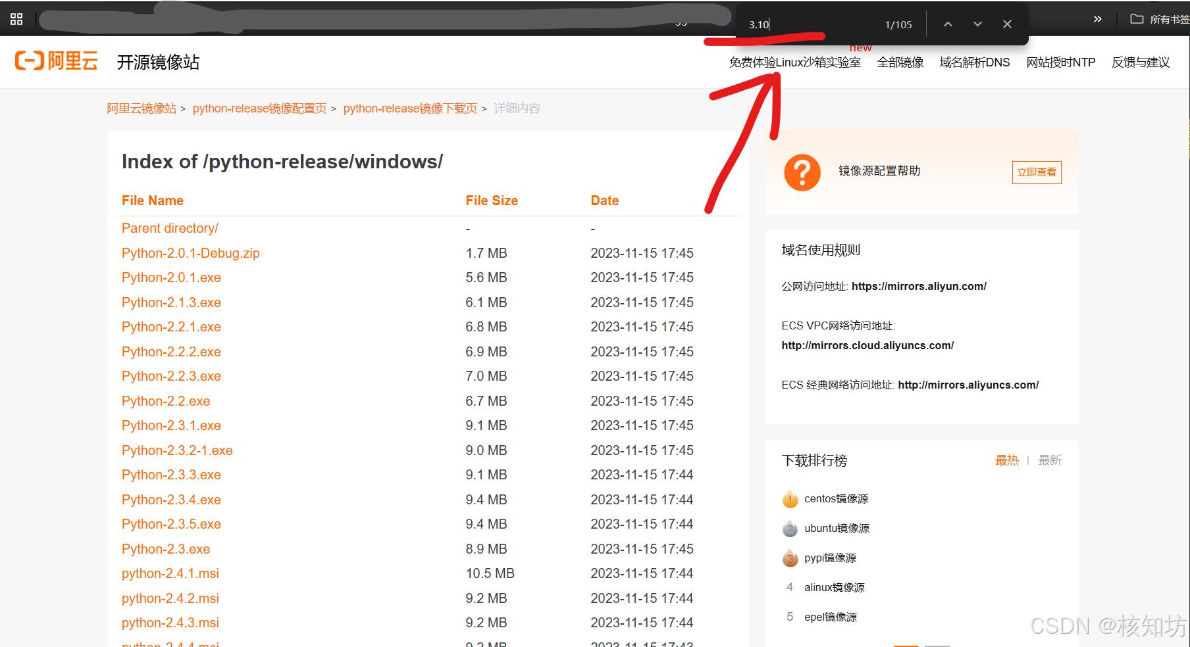This screenshot has width=1190, height=647.
Task: Download Python-2.3.4.exe
Action: (x=171, y=500)
